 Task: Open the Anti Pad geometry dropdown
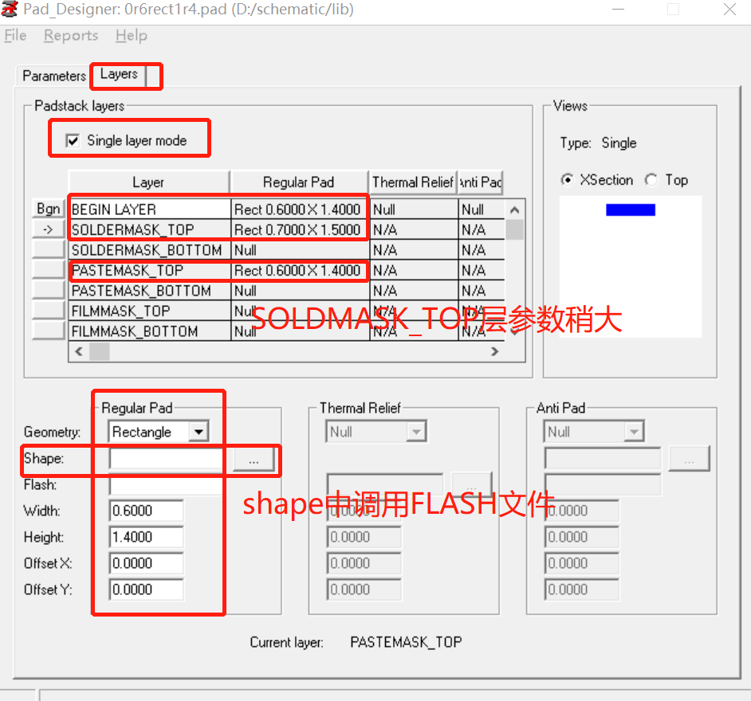click(x=634, y=432)
